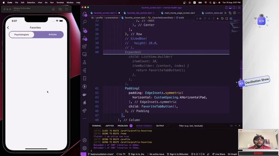Open the Explorer view in activity bar
The image size is (279, 156).
tap(85, 14)
